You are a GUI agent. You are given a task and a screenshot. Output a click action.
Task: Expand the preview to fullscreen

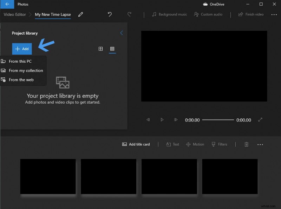point(260,120)
